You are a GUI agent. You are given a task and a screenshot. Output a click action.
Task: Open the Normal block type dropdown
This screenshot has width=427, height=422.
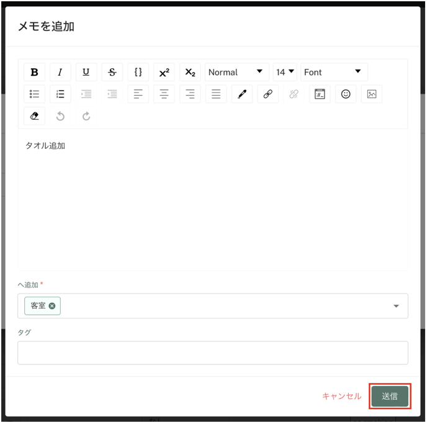[236, 72]
